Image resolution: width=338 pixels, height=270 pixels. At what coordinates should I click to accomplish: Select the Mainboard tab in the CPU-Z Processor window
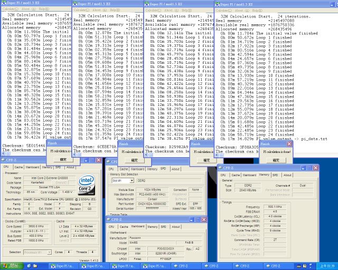[x=32, y=167]
